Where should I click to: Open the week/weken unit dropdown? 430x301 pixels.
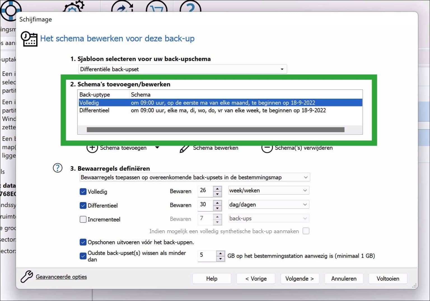click(269, 191)
